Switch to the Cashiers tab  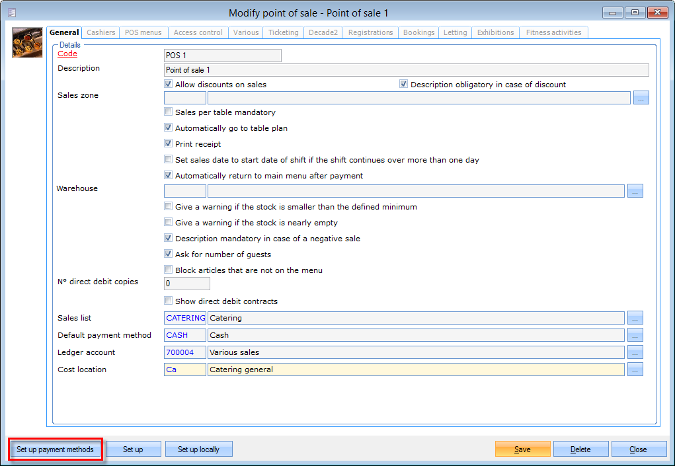click(x=100, y=32)
